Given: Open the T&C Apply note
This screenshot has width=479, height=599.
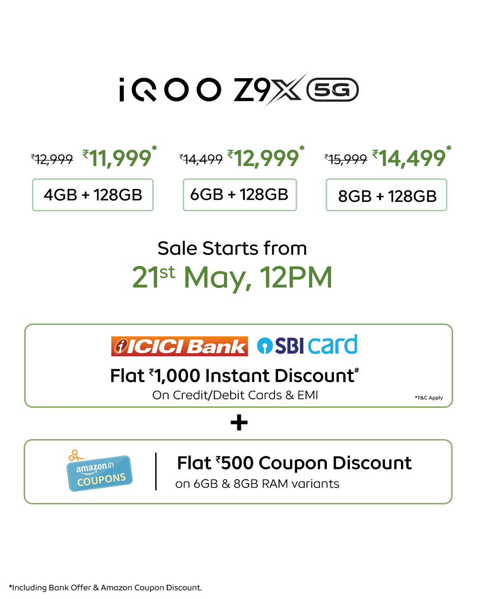Looking at the screenshot, I should (429, 398).
